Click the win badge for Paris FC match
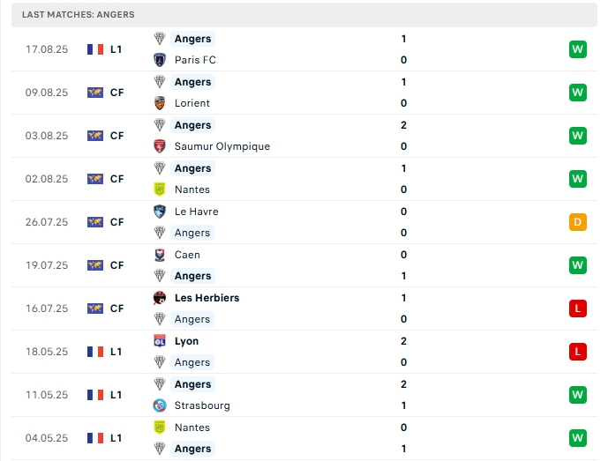The image size is (608, 461). 578,49
